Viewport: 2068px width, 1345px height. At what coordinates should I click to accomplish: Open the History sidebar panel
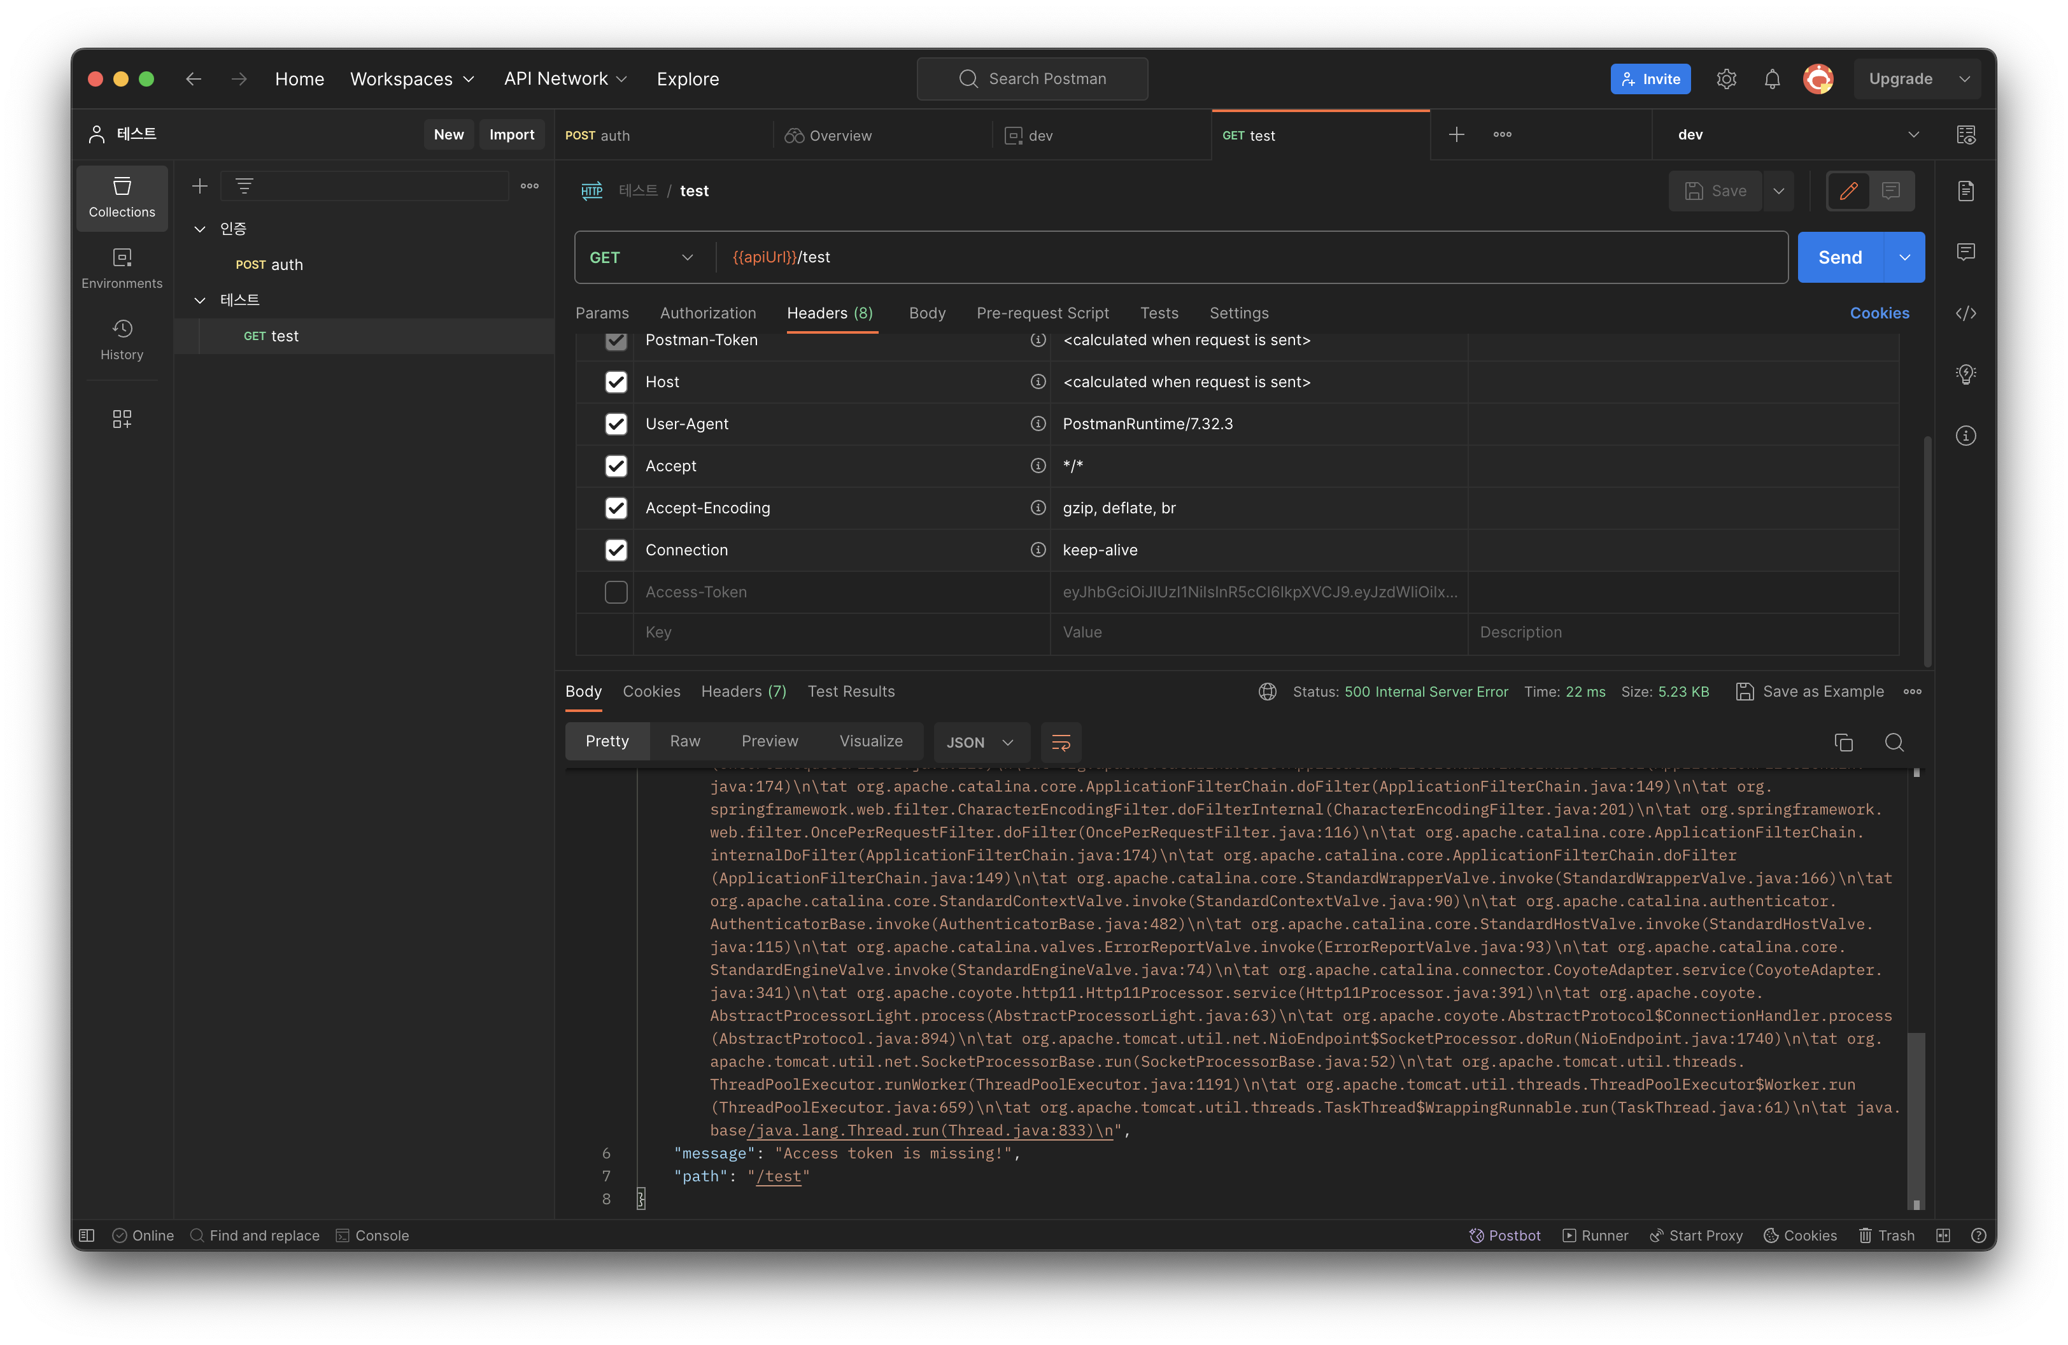[x=122, y=339]
